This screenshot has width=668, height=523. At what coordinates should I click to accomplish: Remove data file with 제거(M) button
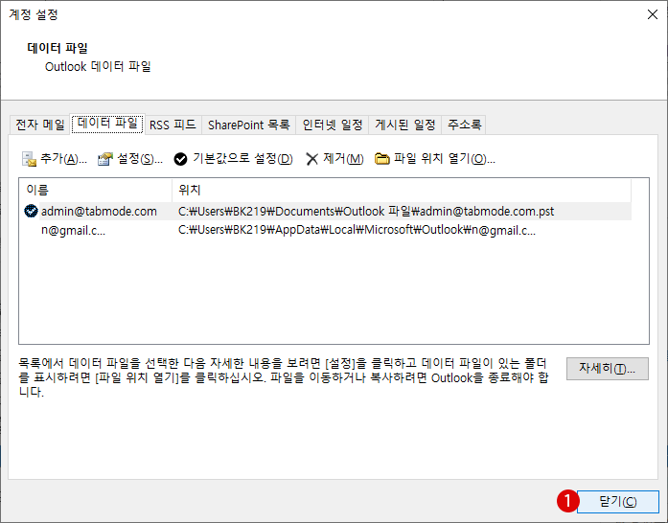click(x=334, y=159)
